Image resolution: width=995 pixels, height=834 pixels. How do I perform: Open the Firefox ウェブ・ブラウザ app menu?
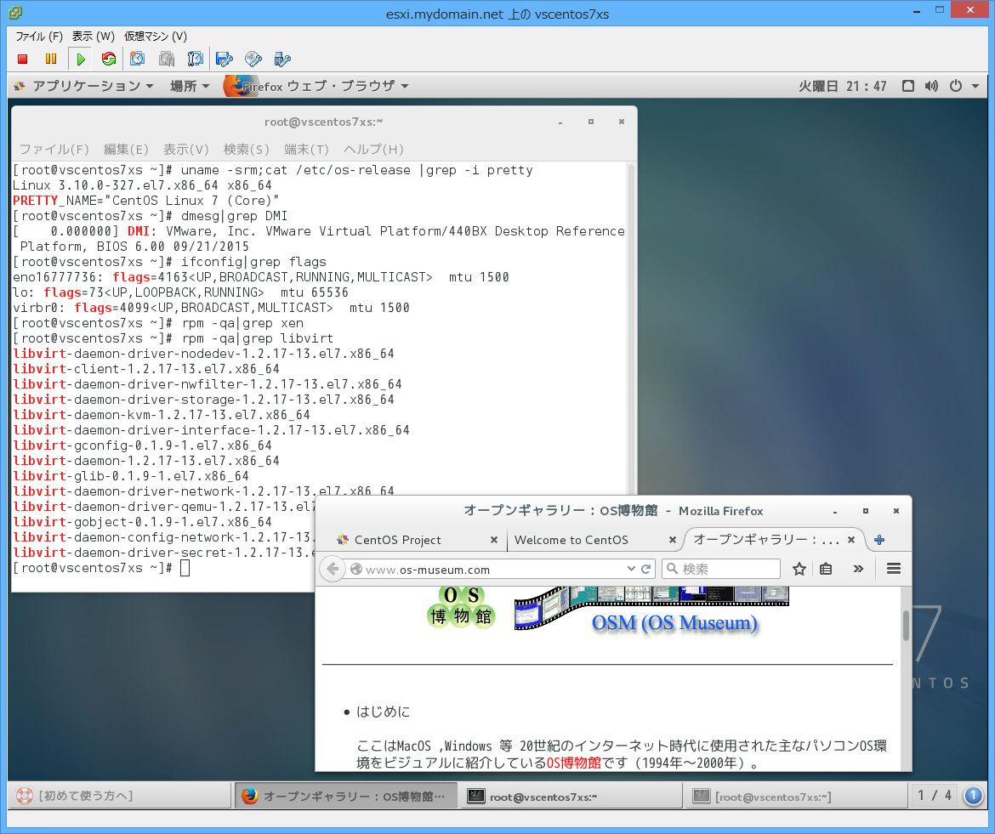pyautogui.click(x=316, y=86)
